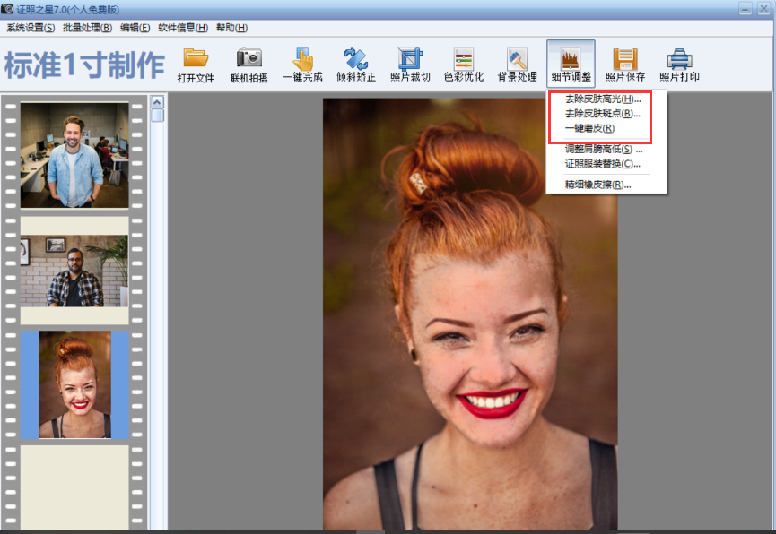Select 去除皮肤斑点 menu entry
Viewport: 776px width, 534px height.
tap(603, 114)
